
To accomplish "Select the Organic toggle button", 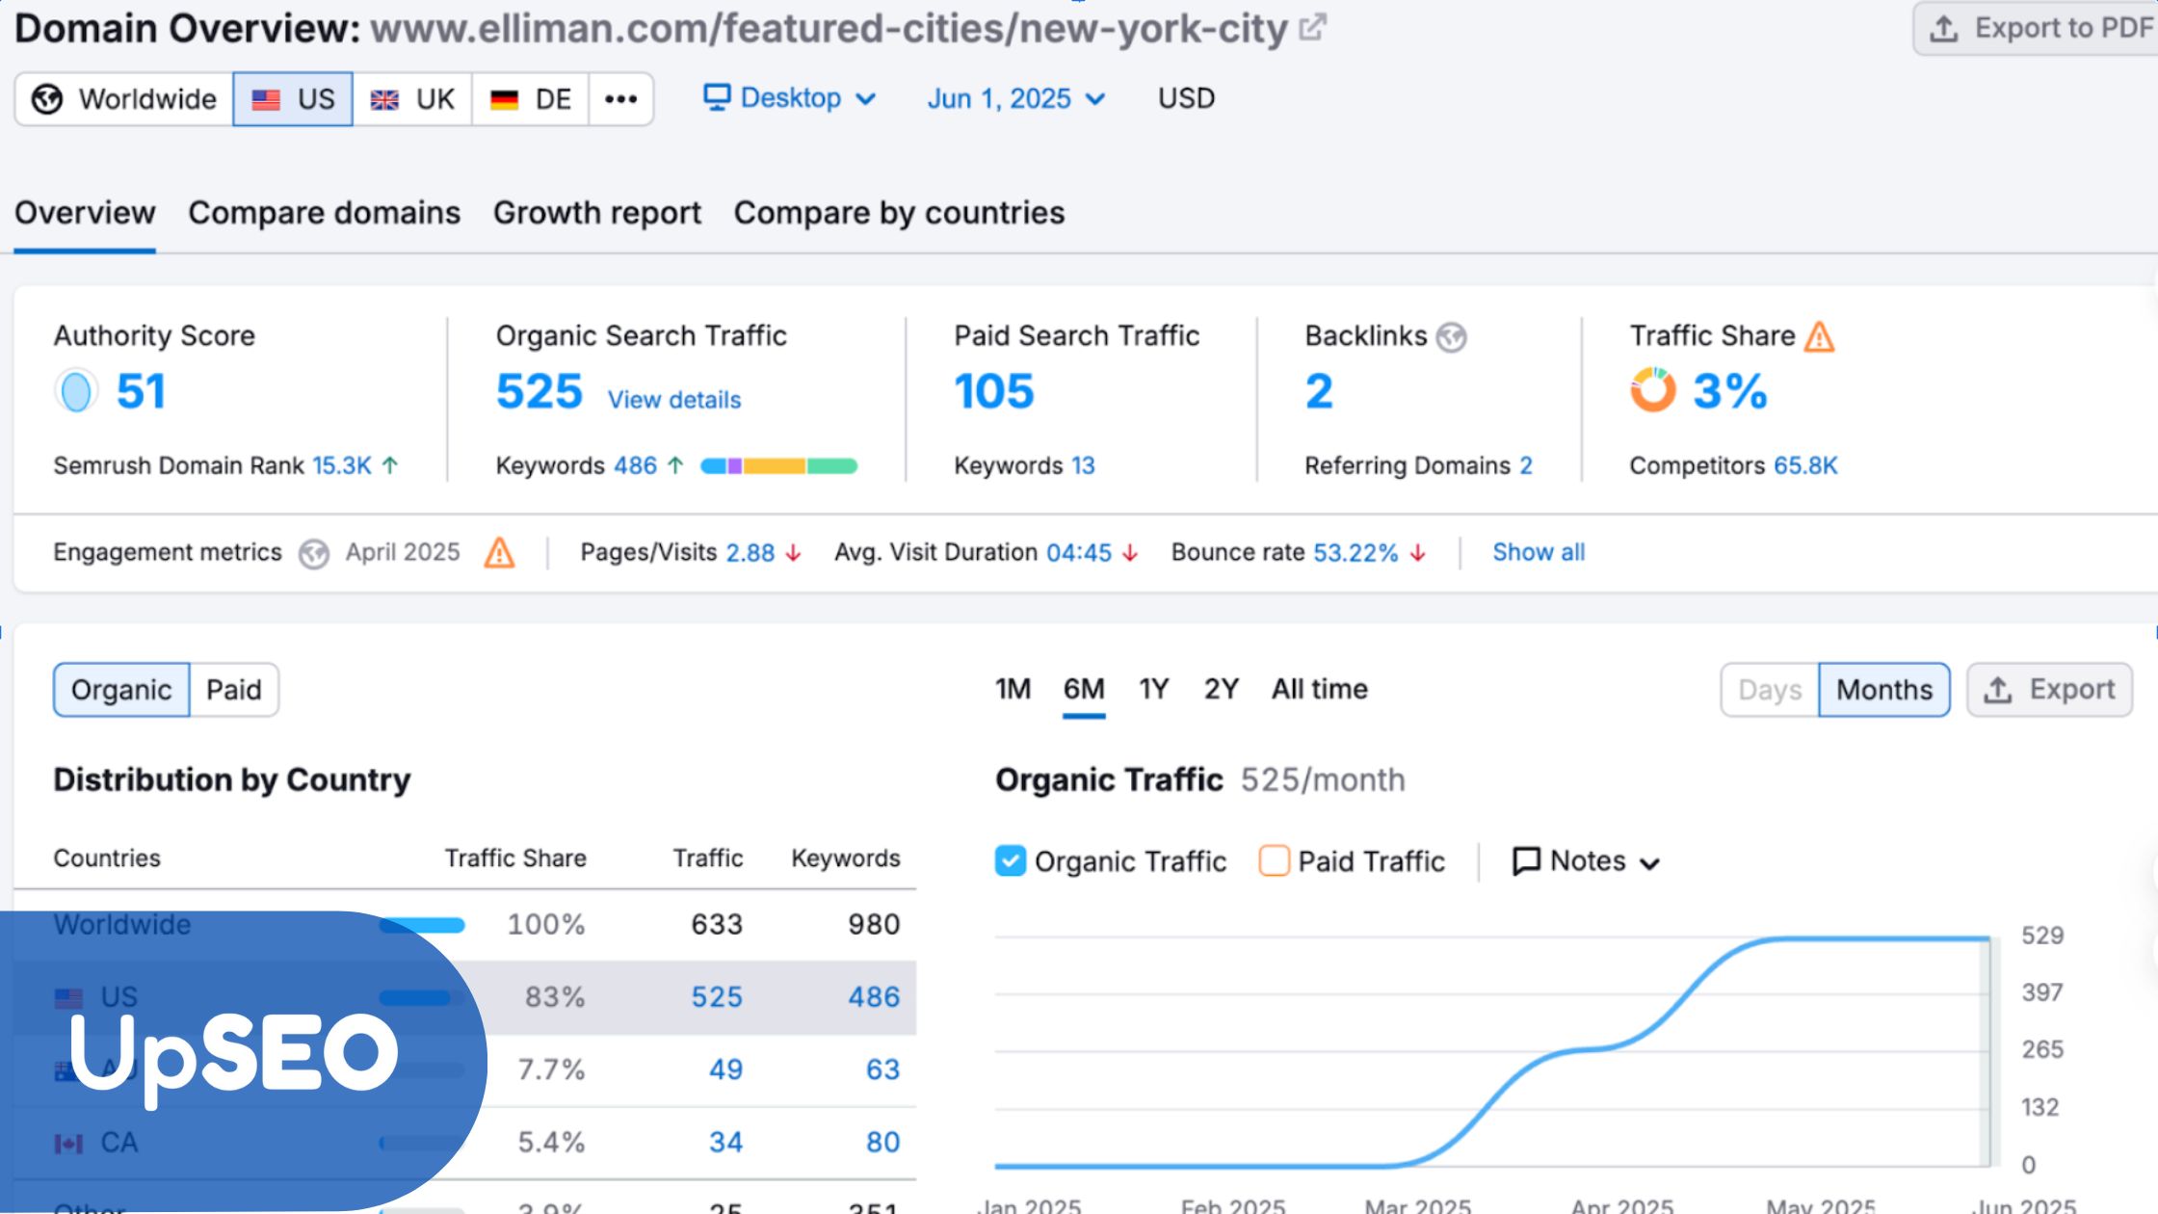I will 121,690.
